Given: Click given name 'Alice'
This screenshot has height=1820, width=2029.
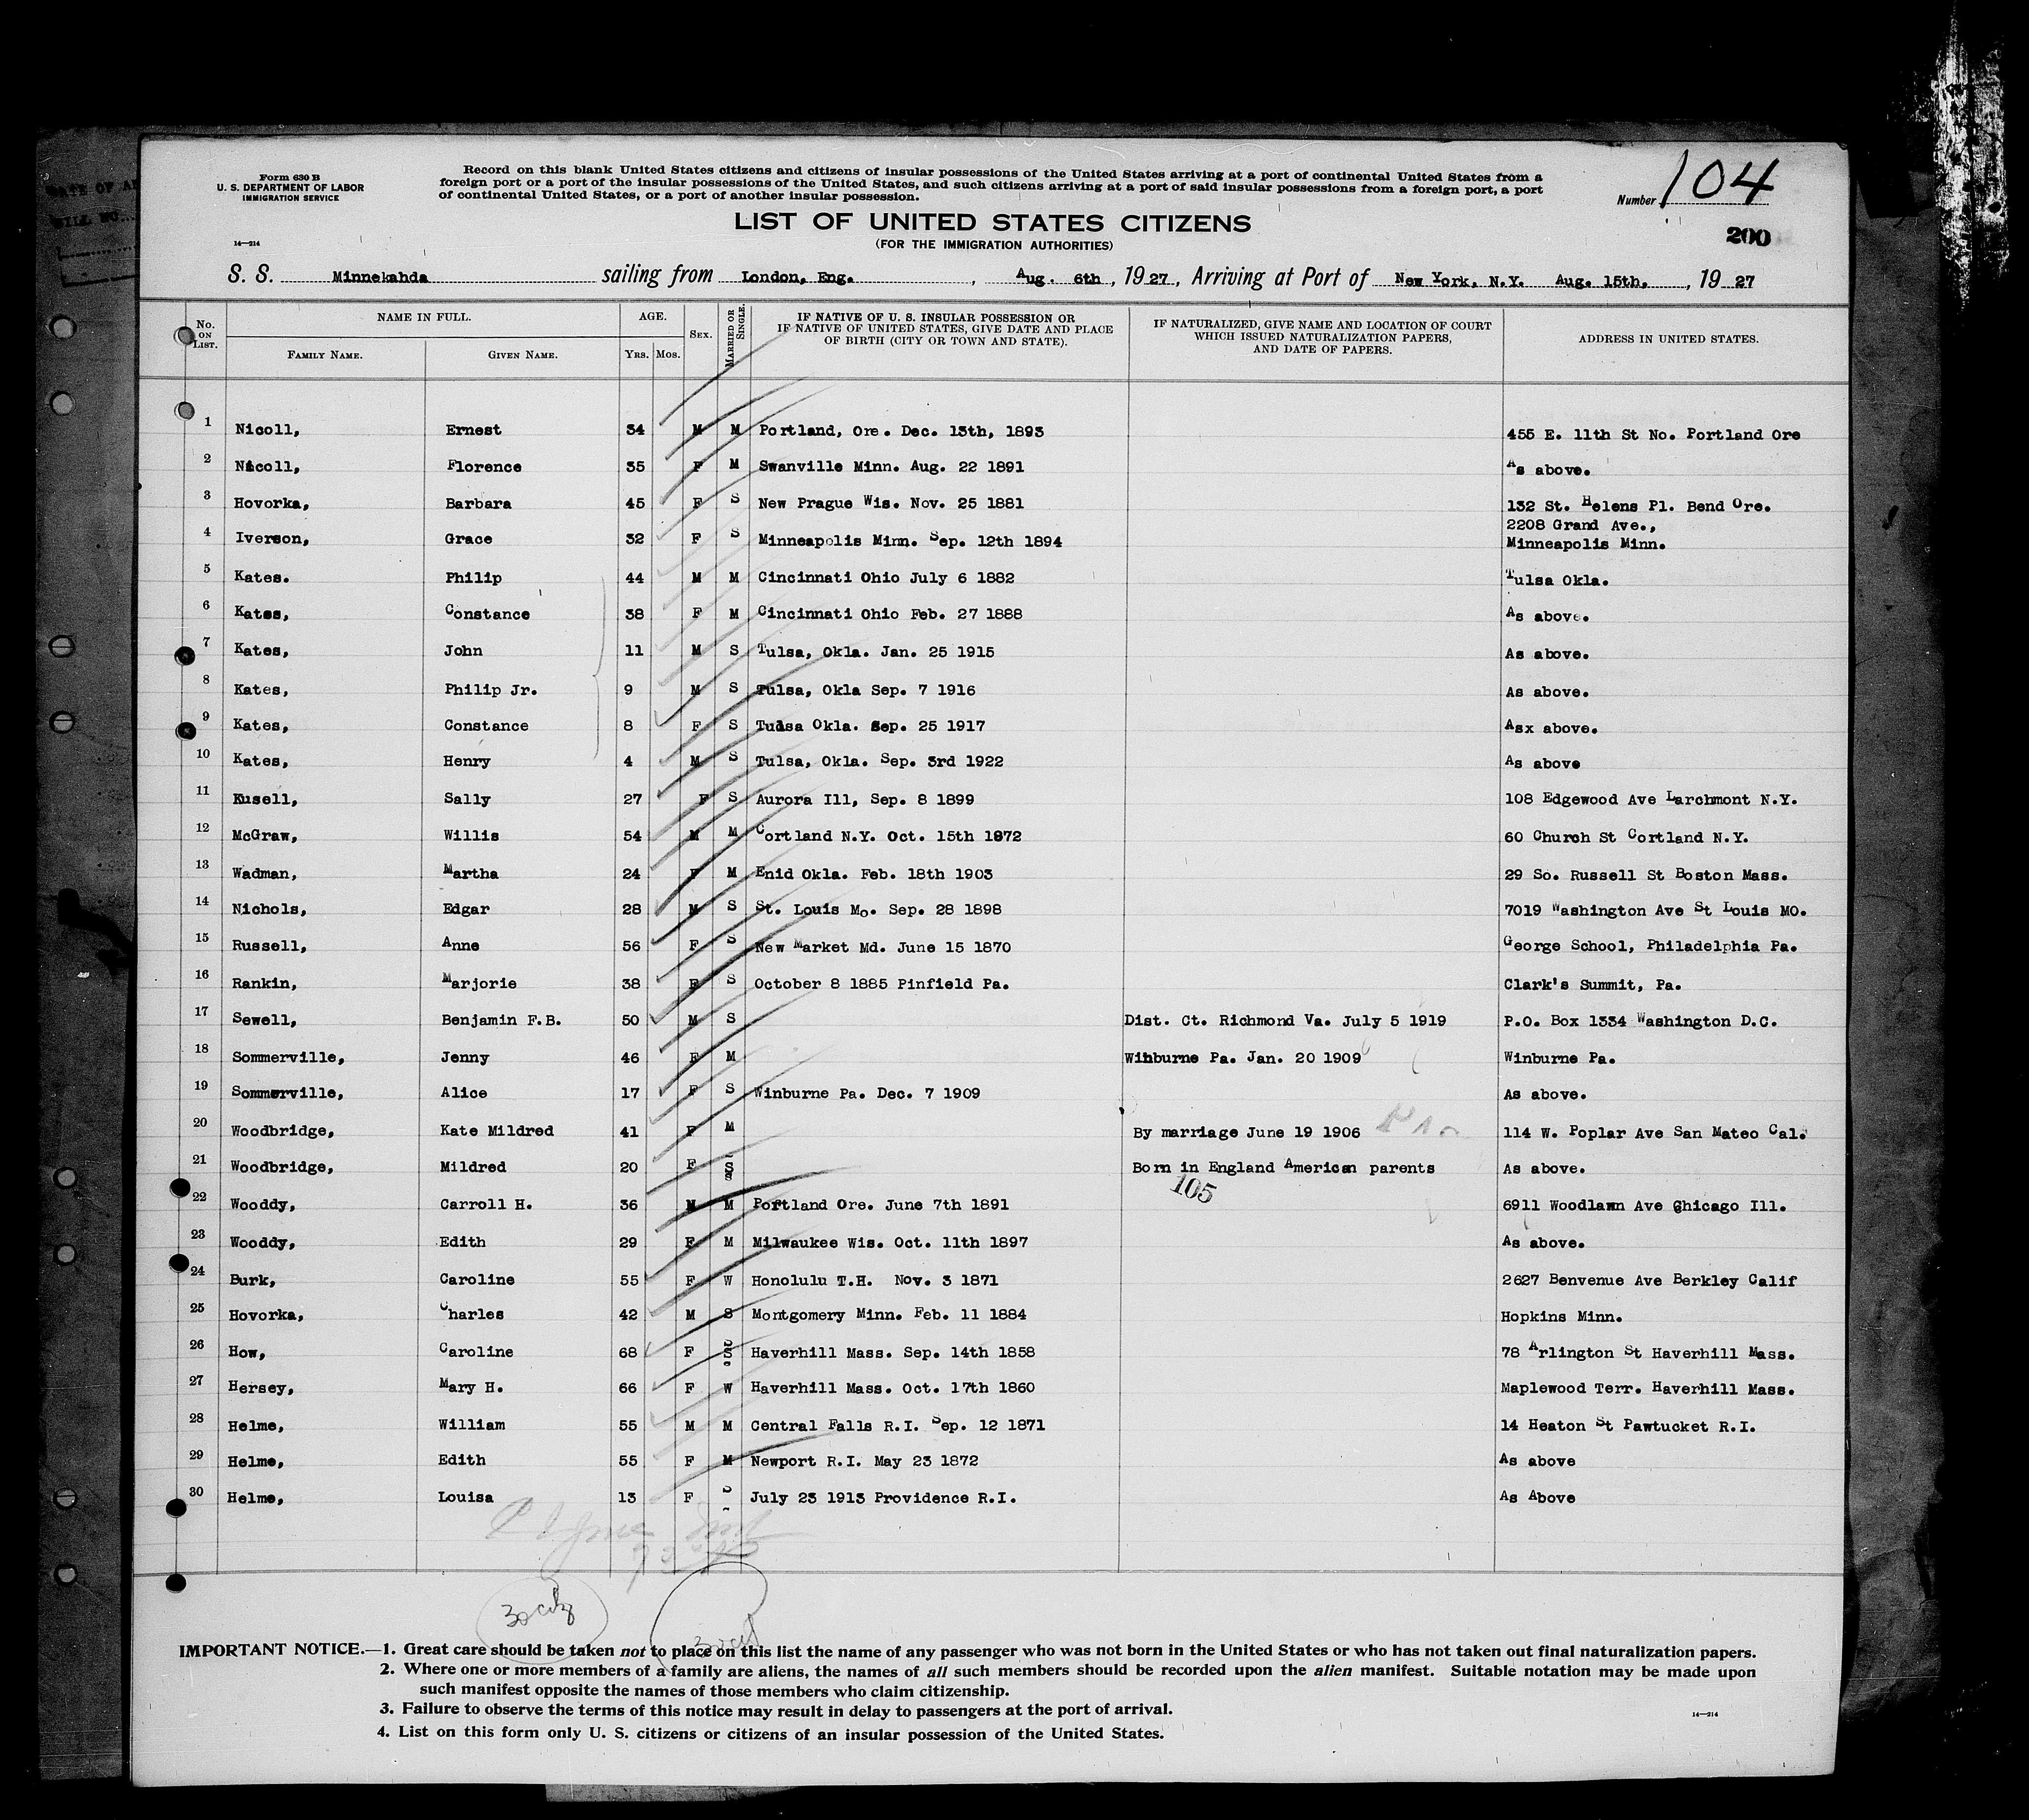Looking at the screenshot, I should coord(465,1093).
